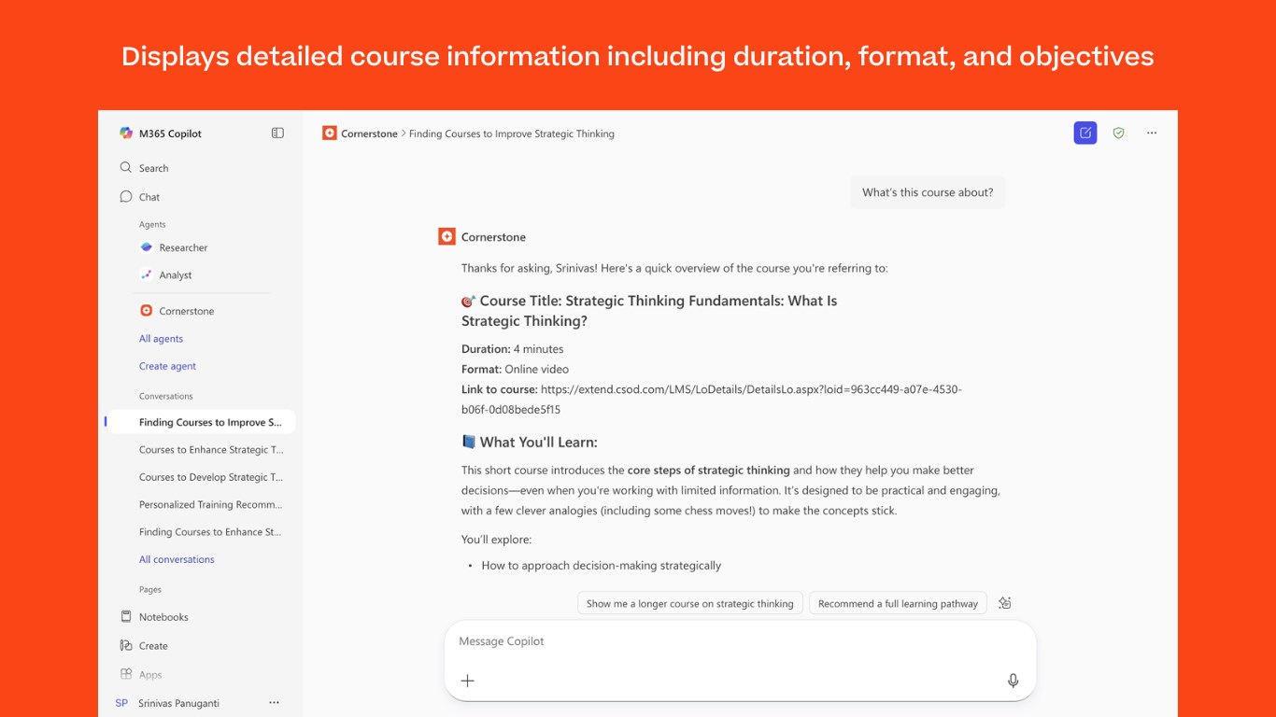
Task: Click Cornerstone text in the breadcrumb
Action: (369, 134)
